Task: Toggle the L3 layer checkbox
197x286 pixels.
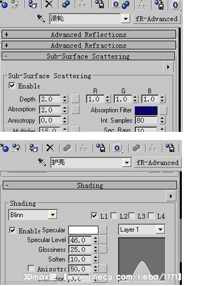Action: (x=132, y=215)
